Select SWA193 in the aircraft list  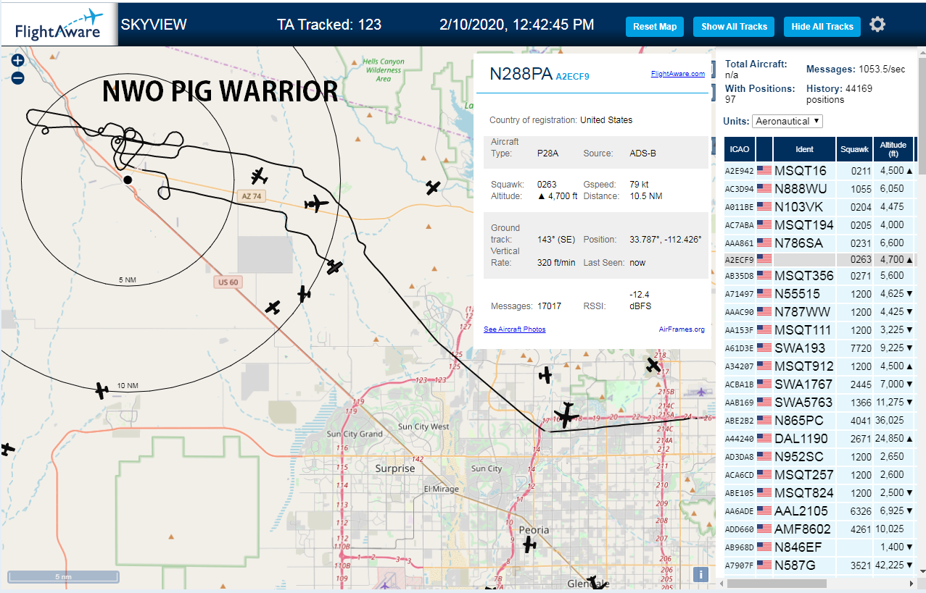(800, 348)
